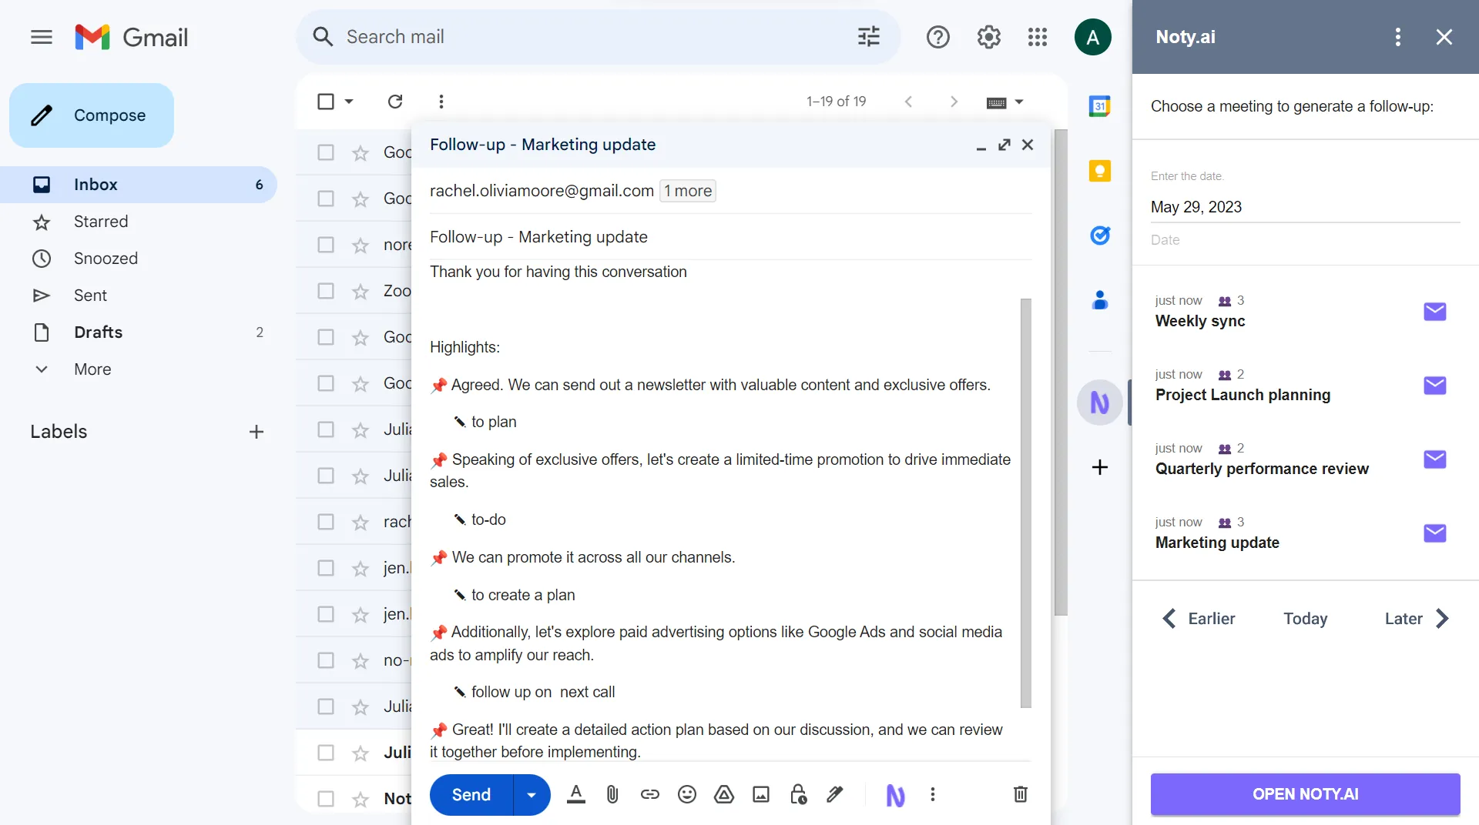Go to older messages page arrow
Viewport: 1479px width, 825px height.
954,102
